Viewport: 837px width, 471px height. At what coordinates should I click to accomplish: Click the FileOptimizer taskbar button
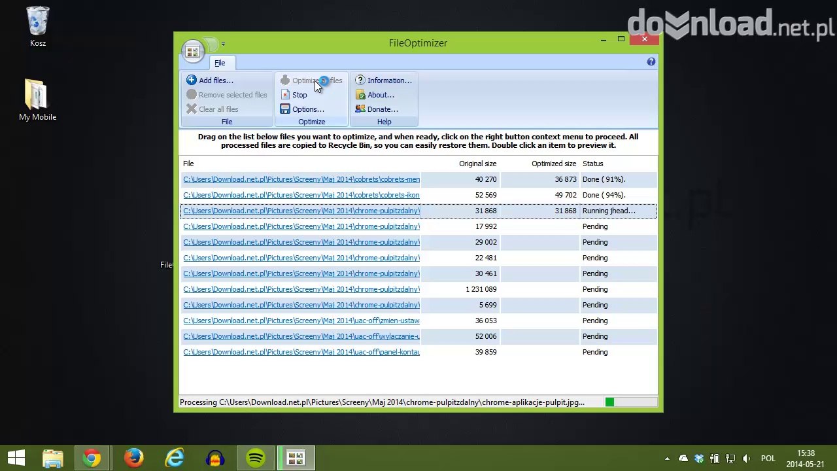(x=296, y=458)
